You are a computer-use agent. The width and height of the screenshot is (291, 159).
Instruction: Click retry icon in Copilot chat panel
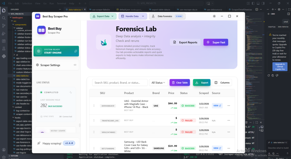[268, 75]
